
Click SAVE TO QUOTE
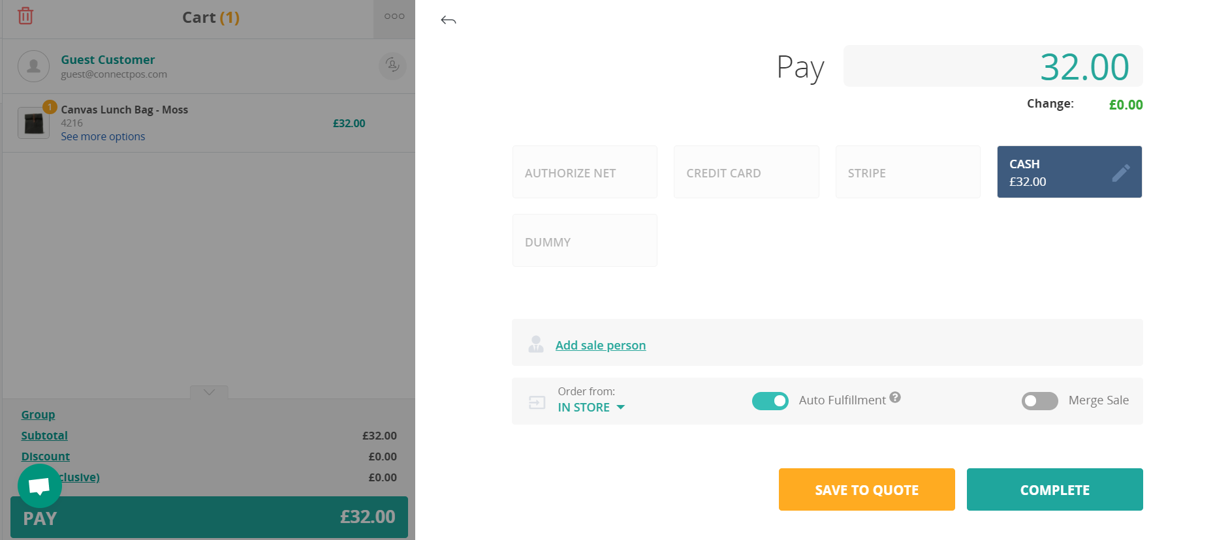coord(866,489)
